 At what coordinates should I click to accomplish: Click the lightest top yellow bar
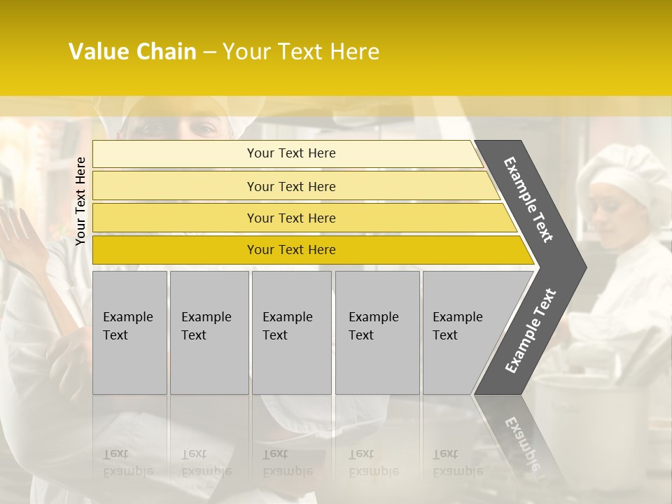(x=290, y=153)
